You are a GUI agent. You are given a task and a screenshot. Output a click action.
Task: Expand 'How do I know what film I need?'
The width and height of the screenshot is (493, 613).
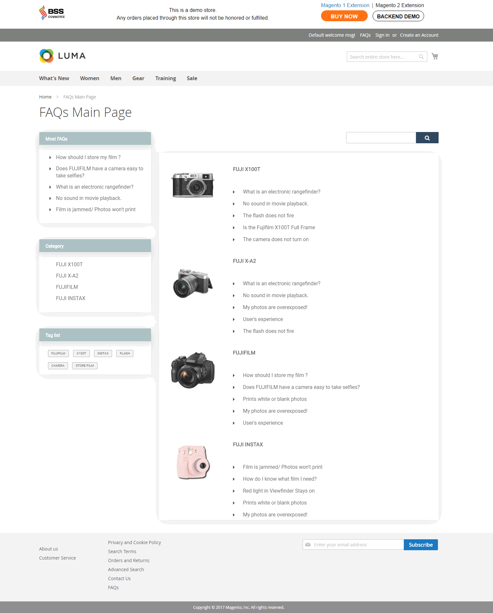tap(280, 479)
